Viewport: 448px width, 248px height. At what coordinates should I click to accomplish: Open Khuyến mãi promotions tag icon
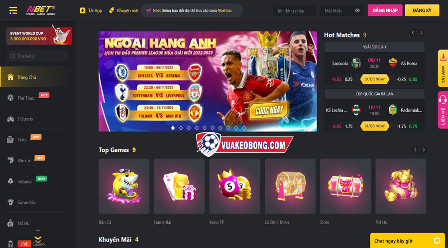(x=112, y=10)
